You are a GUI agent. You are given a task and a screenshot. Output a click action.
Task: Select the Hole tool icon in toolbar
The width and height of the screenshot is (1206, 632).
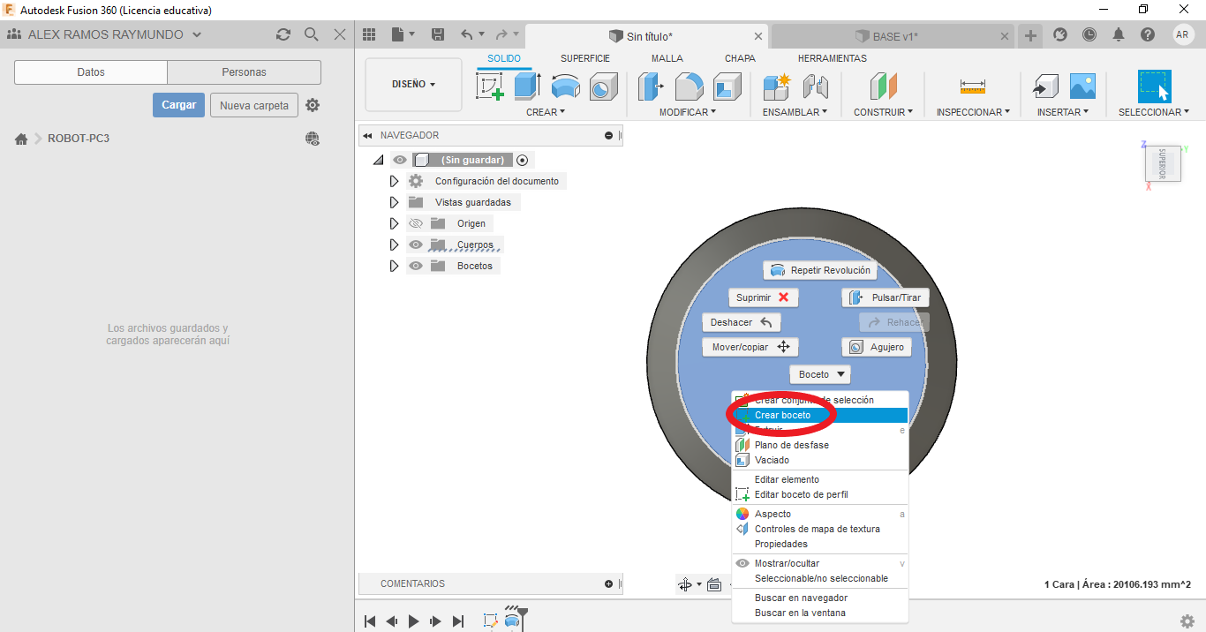click(x=603, y=87)
